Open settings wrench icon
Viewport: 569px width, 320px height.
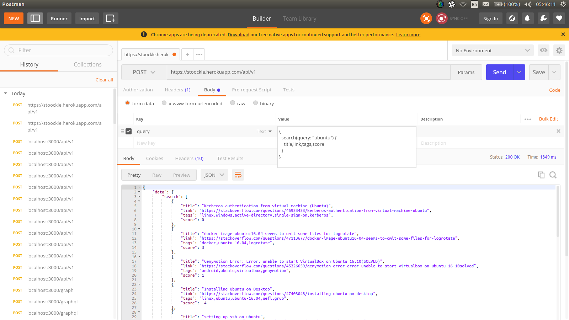[543, 18]
